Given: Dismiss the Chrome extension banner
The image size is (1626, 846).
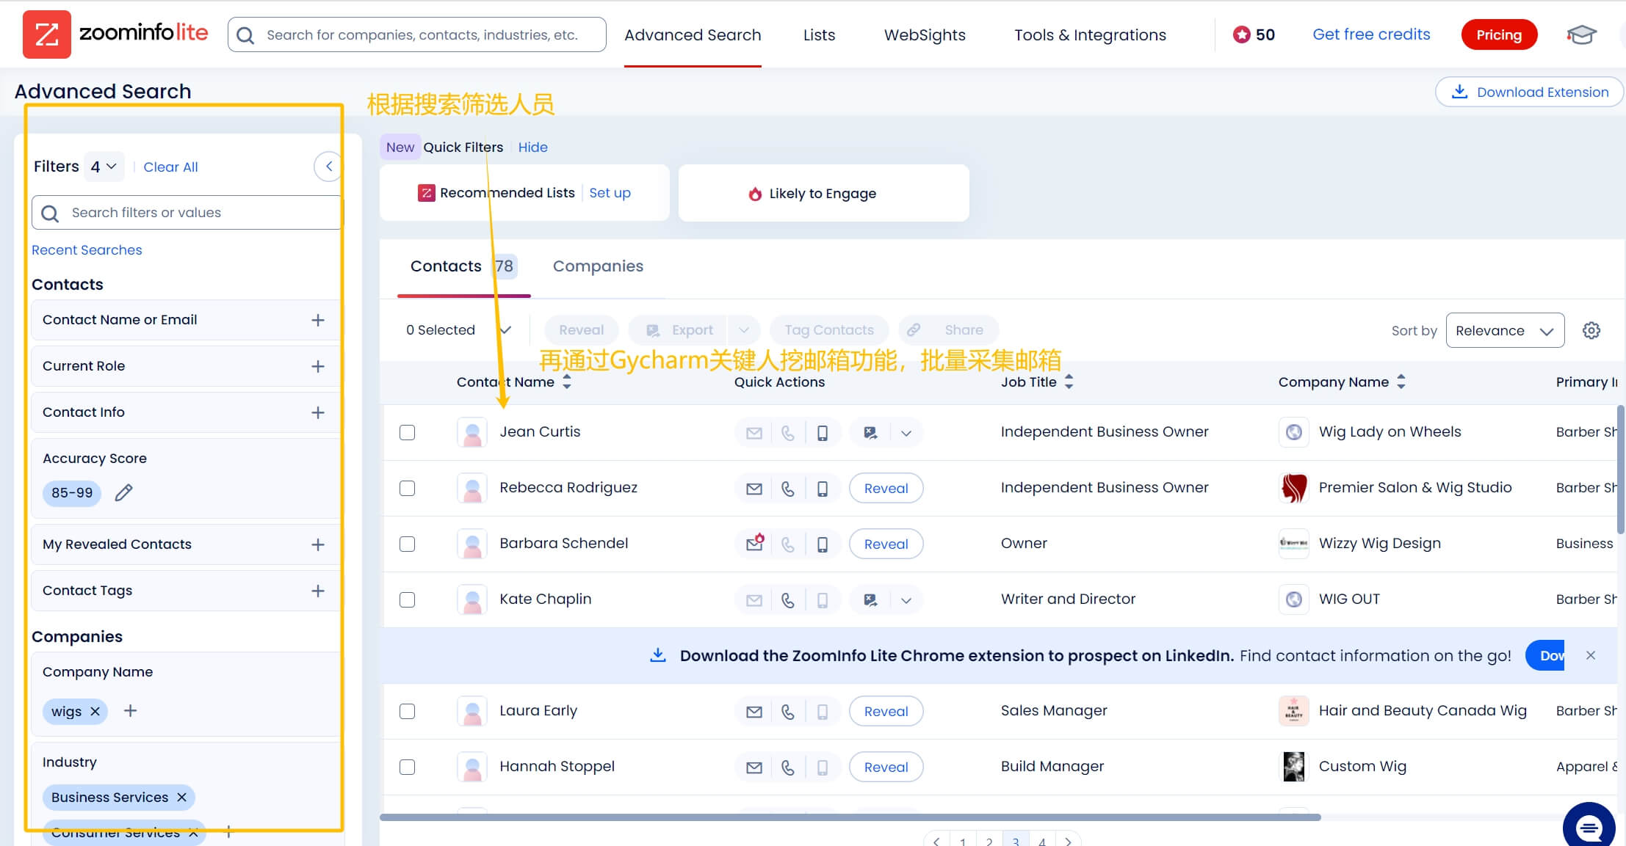Looking at the screenshot, I should click(1591, 655).
